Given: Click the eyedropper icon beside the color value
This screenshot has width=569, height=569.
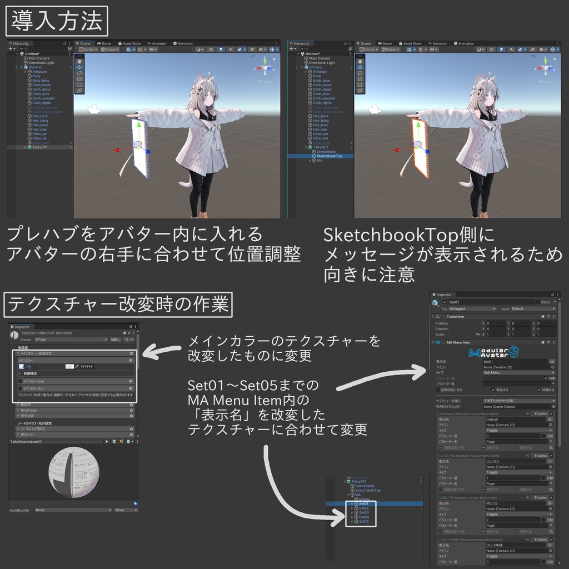Looking at the screenshot, I should [77, 367].
